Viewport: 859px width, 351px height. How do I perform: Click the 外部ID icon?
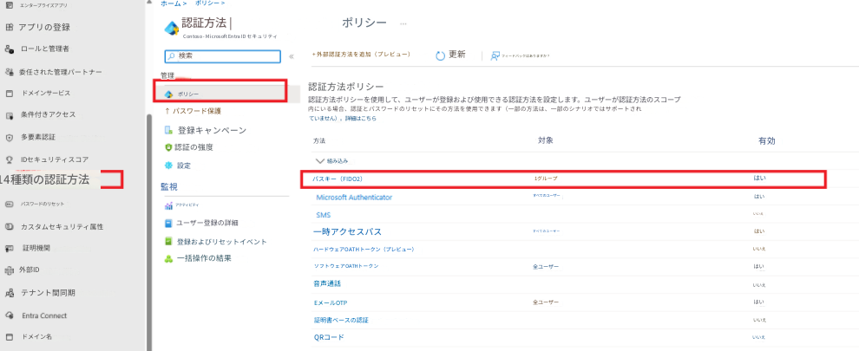pyautogui.click(x=9, y=270)
